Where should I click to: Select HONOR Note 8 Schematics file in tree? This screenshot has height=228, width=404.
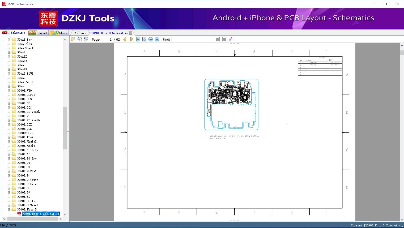pyautogui.click(x=41, y=214)
